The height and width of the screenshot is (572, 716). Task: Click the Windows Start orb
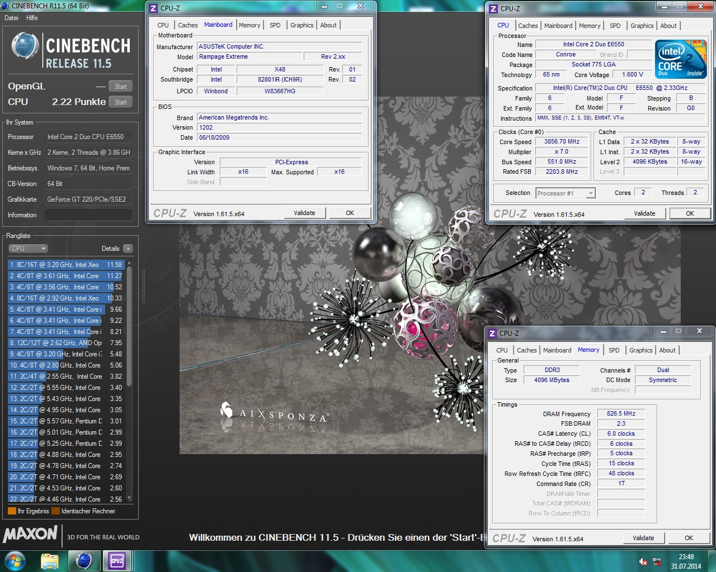point(15,560)
